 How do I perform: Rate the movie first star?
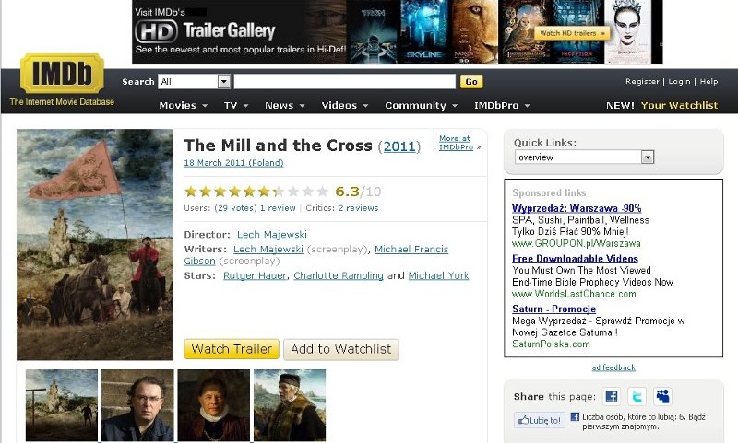tap(191, 192)
